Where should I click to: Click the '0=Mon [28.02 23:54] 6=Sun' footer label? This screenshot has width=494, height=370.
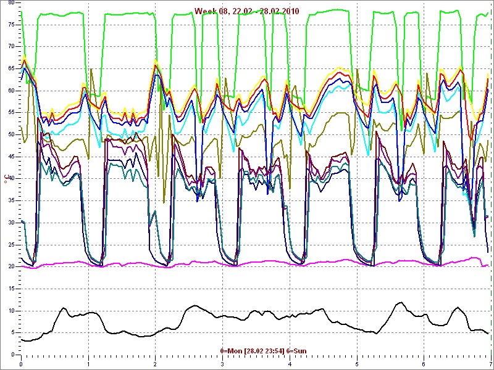[263, 351]
